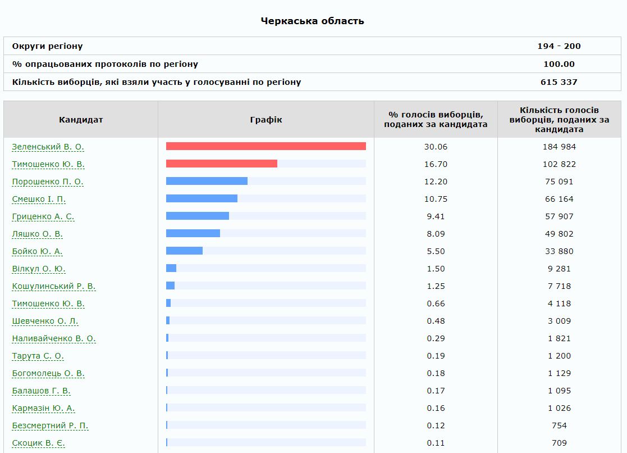Click the Кандидат column header
The height and width of the screenshot is (453, 627).
click(81, 120)
